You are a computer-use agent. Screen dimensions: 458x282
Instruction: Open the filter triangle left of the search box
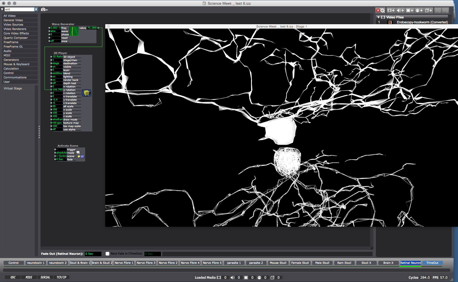[x=2, y=9]
